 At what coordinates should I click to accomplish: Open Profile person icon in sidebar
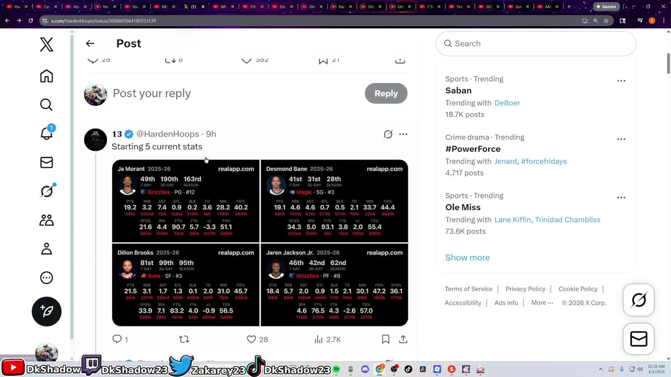(47, 249)
